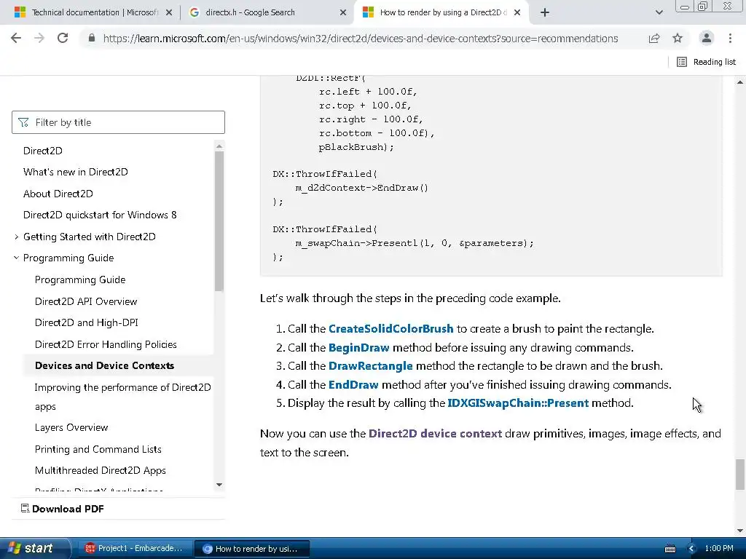Open About Direct2D entry

(x=58, y=194)
